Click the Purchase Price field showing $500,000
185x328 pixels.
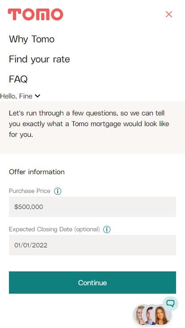click(x=92, y=207)
